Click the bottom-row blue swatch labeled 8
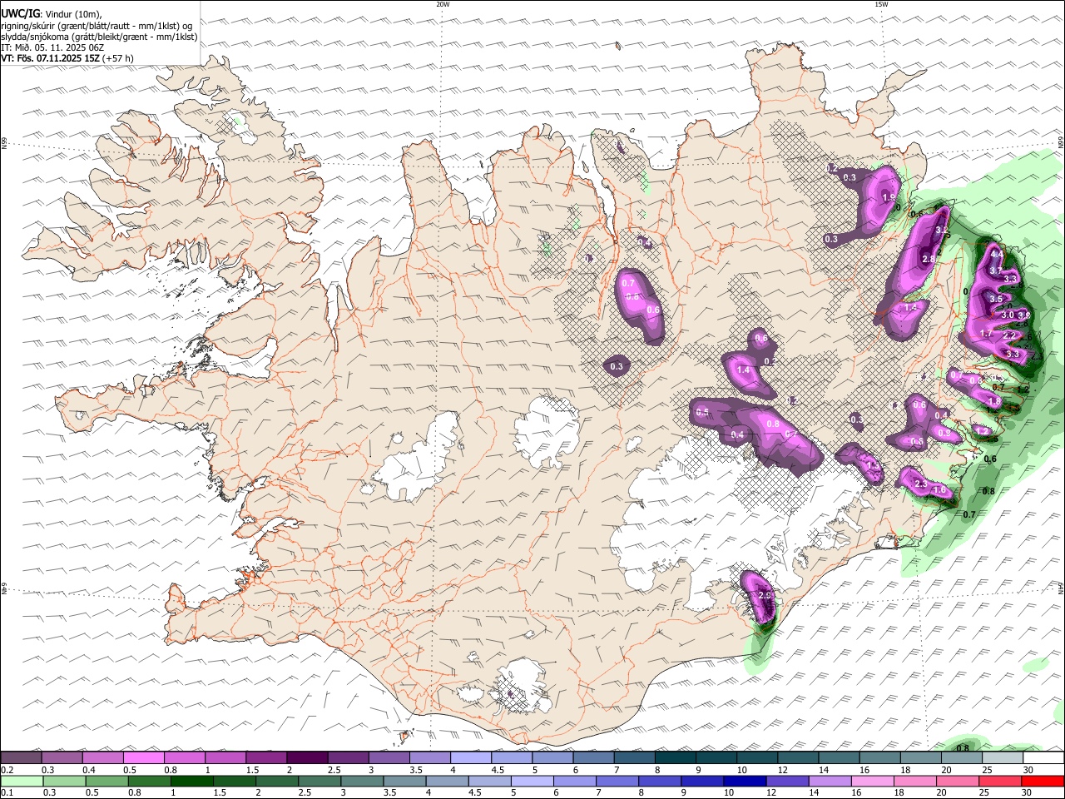Viewport: 1065px width, 799px height. (x=659, y=782)
